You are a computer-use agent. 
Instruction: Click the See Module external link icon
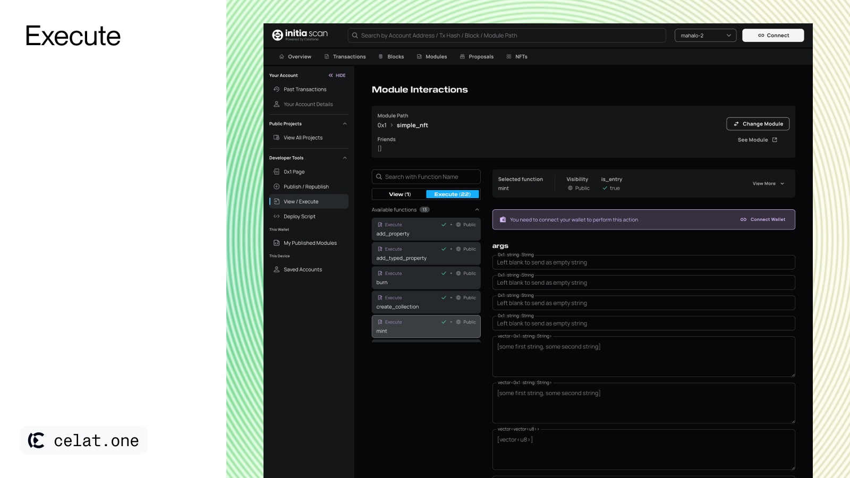[775, 140]
